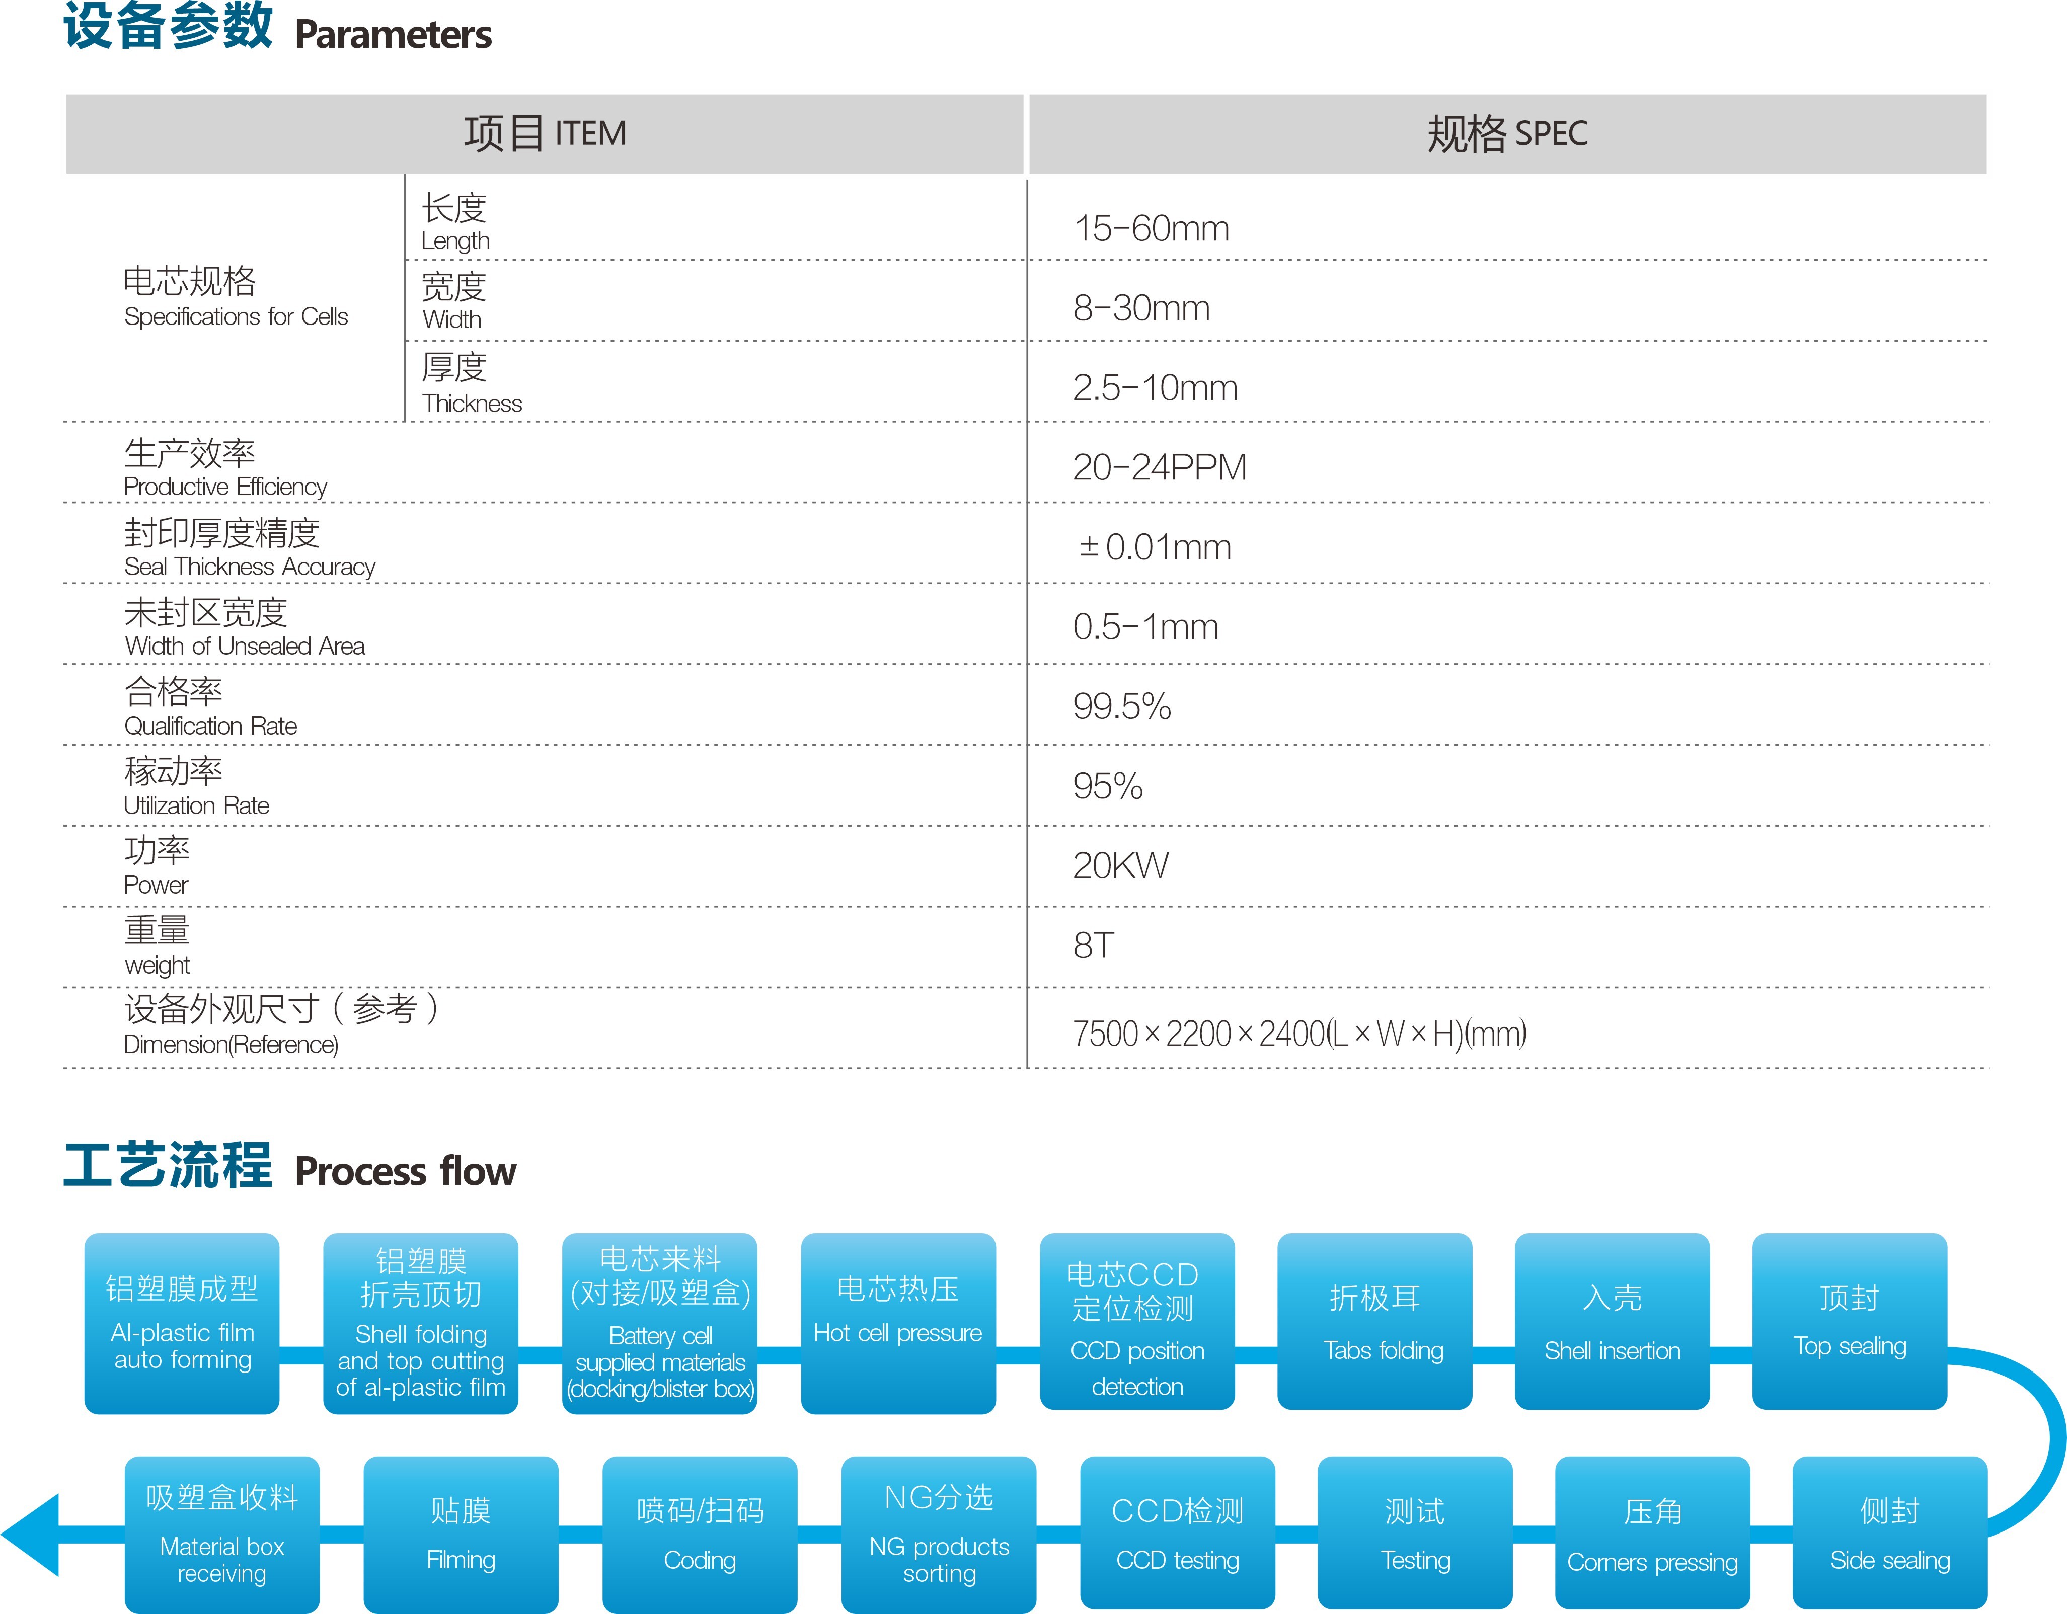Click the ITEM column header

click(x=544, y=133)
